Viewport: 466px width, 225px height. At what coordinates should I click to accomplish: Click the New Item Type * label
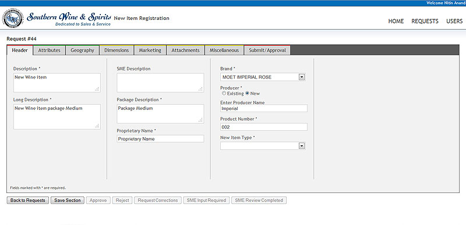[x=238, y=138]
